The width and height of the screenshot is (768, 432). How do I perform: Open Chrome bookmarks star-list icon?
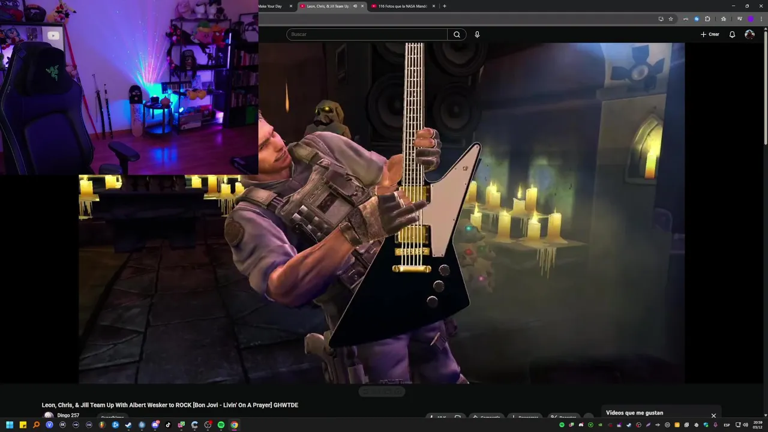724,19
